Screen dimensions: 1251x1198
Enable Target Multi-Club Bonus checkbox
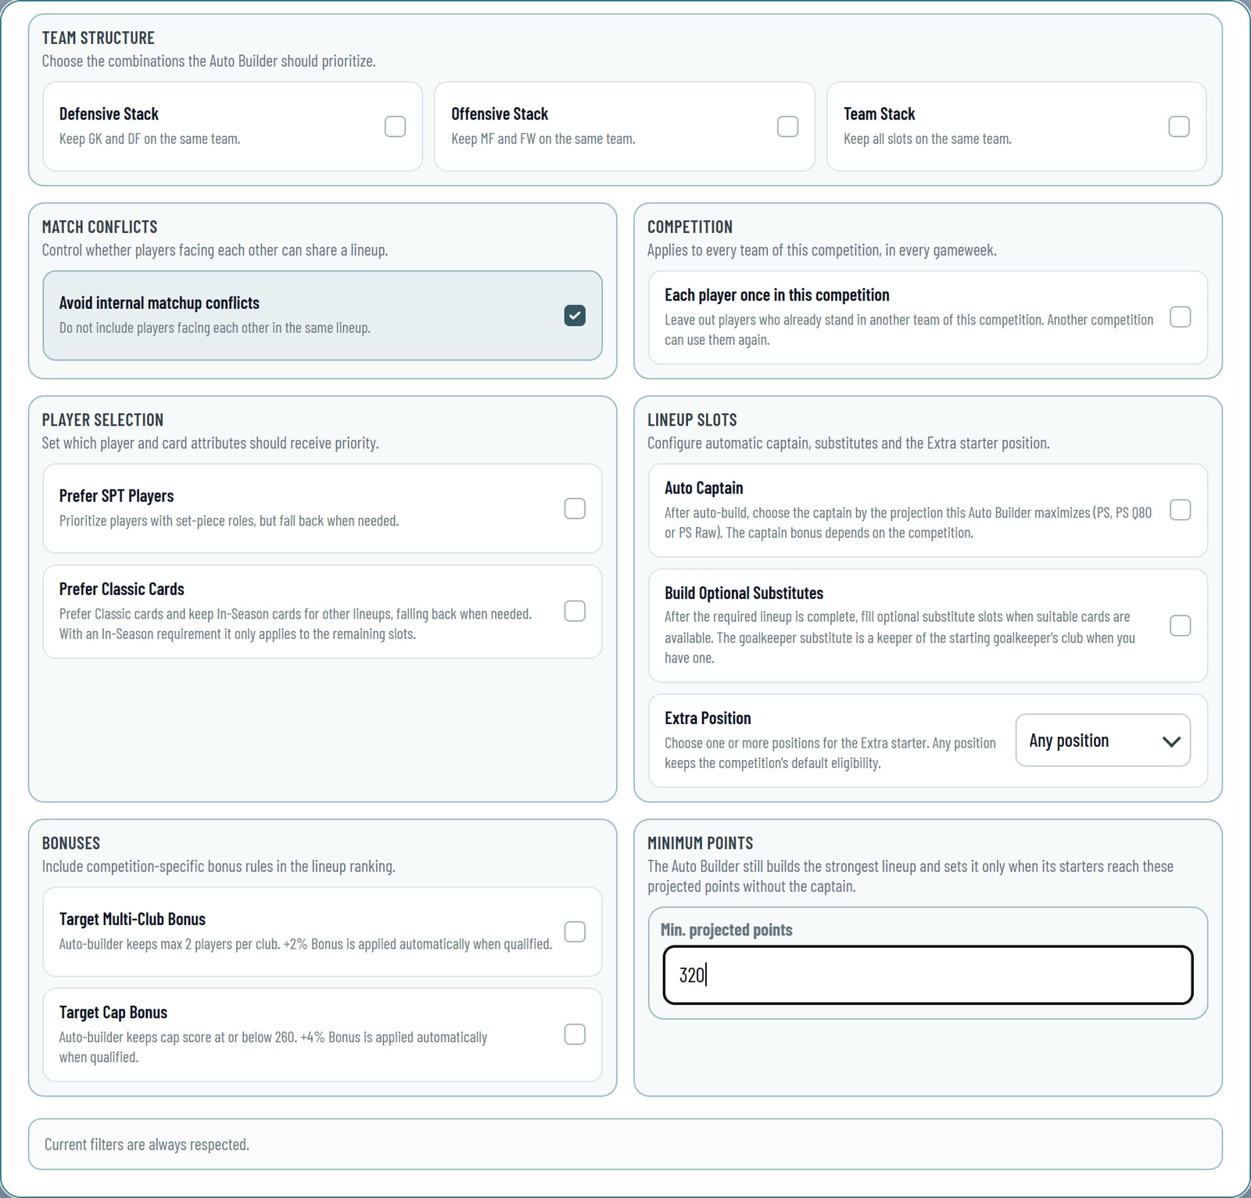[x=575, y=931]
